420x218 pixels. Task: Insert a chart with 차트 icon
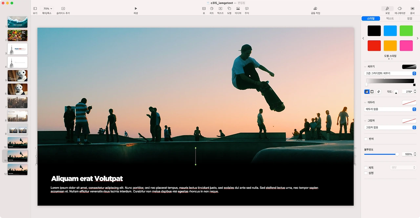212,10
